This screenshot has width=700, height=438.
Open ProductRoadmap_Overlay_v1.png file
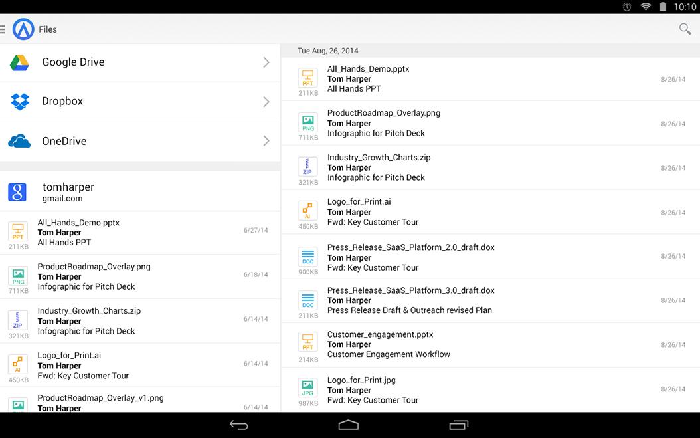pyautogui.click(x=139, y=400)
